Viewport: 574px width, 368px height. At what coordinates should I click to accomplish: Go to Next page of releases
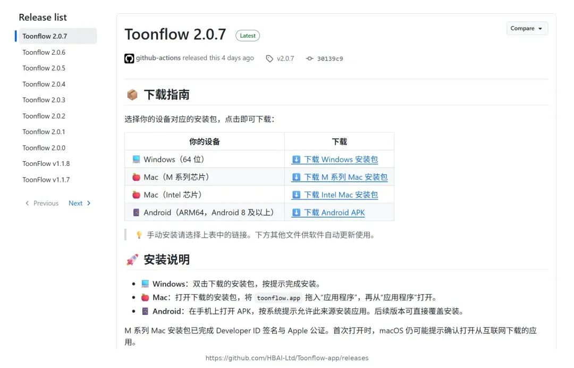pos(79,203)
